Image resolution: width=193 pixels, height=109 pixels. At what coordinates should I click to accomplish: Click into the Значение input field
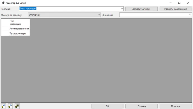[x=154, y=15]
